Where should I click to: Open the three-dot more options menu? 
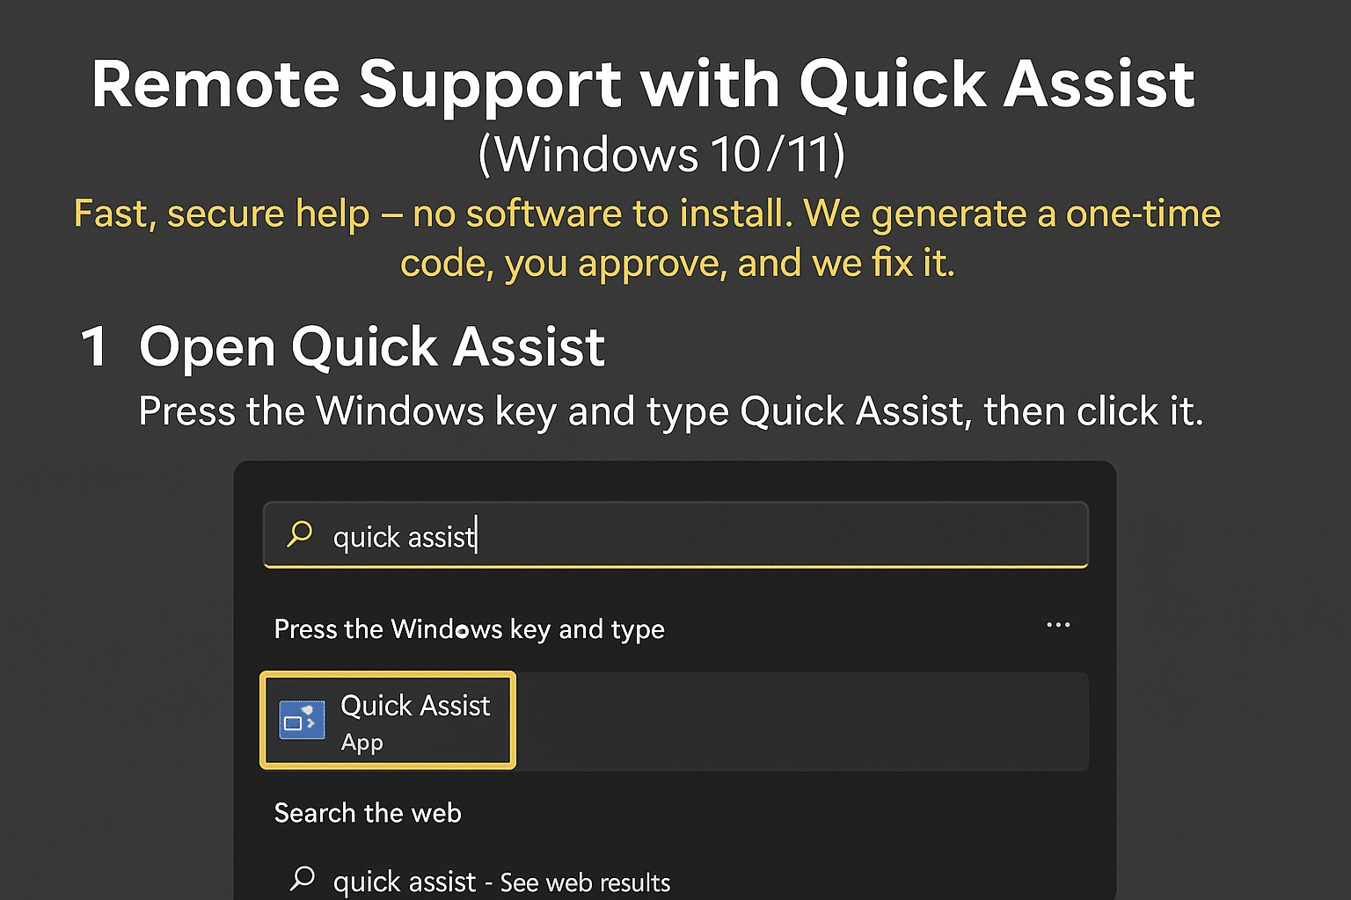click(x=1058, y=625)
